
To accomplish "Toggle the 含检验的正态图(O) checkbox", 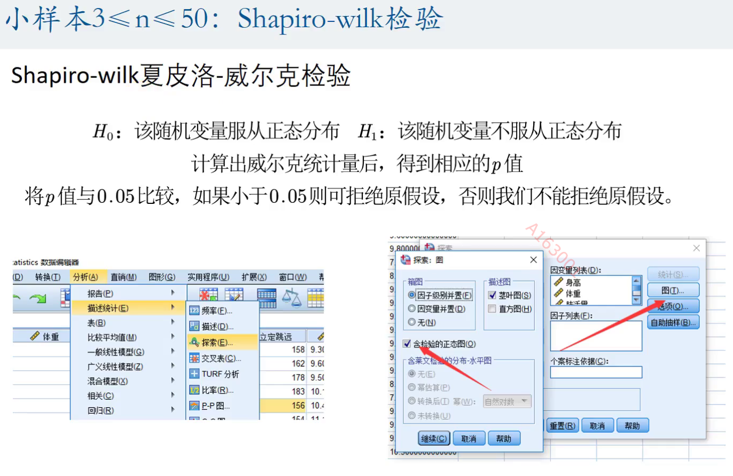I will (407, 344).
